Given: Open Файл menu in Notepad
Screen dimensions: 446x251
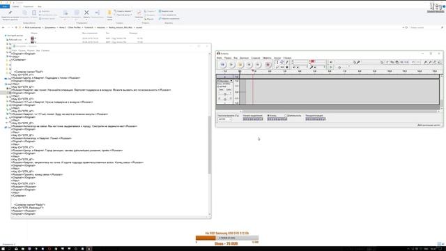Looking at the screenshot, I should click(14, 50).
